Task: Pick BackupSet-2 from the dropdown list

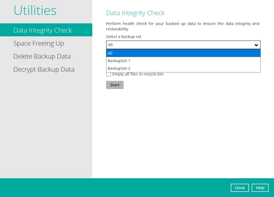Action: (183, 68)
